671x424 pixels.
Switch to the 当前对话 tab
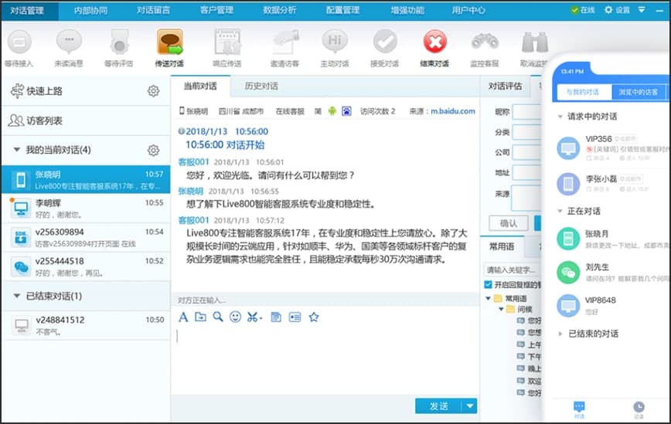click(x=200, y=86)
